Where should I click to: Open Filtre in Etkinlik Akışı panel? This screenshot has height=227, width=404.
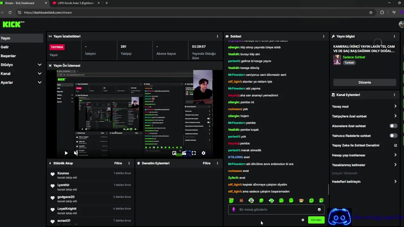point(118,163)
